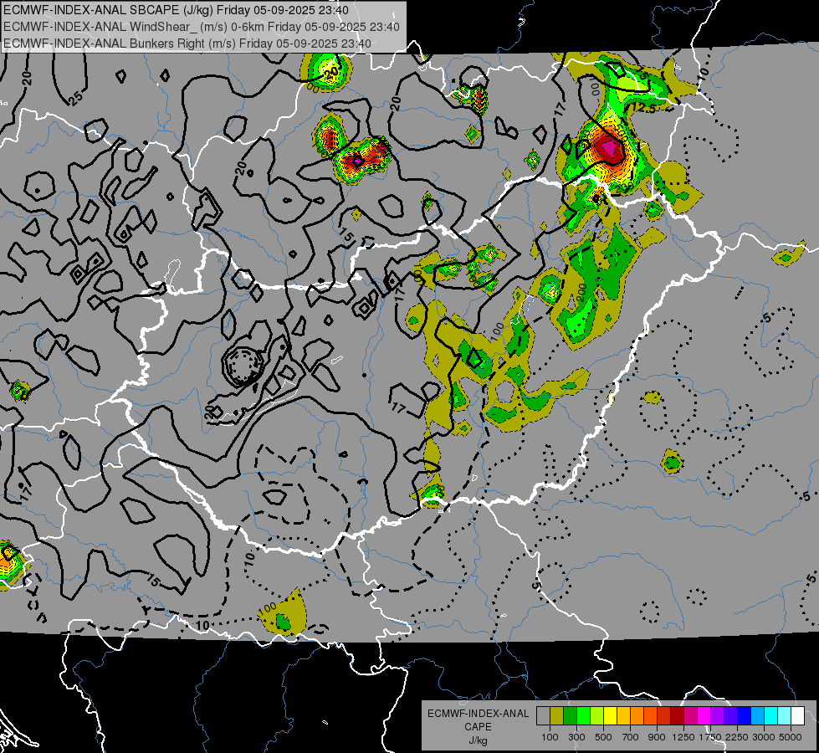Viewport: 819px width, 753px height.
Task: Pick the pure yellow legend swatch
Action: (x=610, y=715)
